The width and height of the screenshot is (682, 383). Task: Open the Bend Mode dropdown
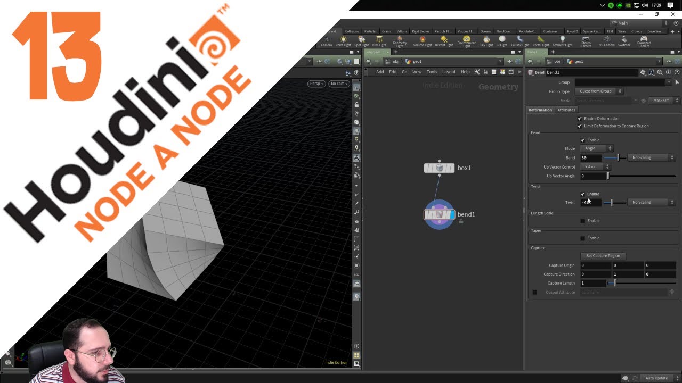pos(597,148)
